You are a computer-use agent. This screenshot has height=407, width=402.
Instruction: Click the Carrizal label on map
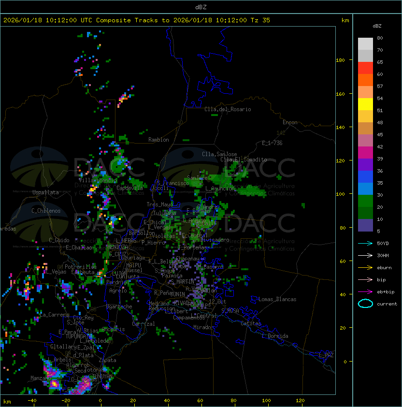coord(144,324)
